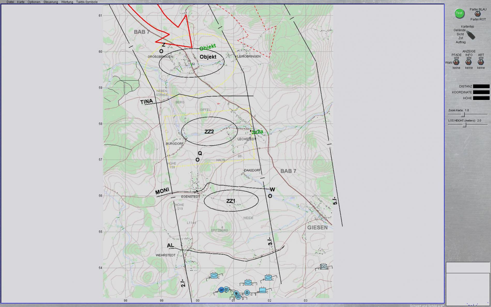Select unit 1 armor platoon symbol
491x307 pixels.
(x=268, y=278)
